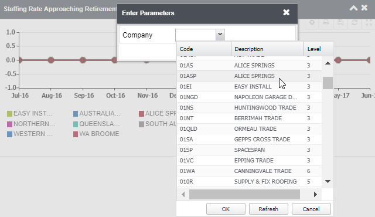This screenshot has height=217, width=375.
Task: Click the Code column header
Action: [204, 49]
